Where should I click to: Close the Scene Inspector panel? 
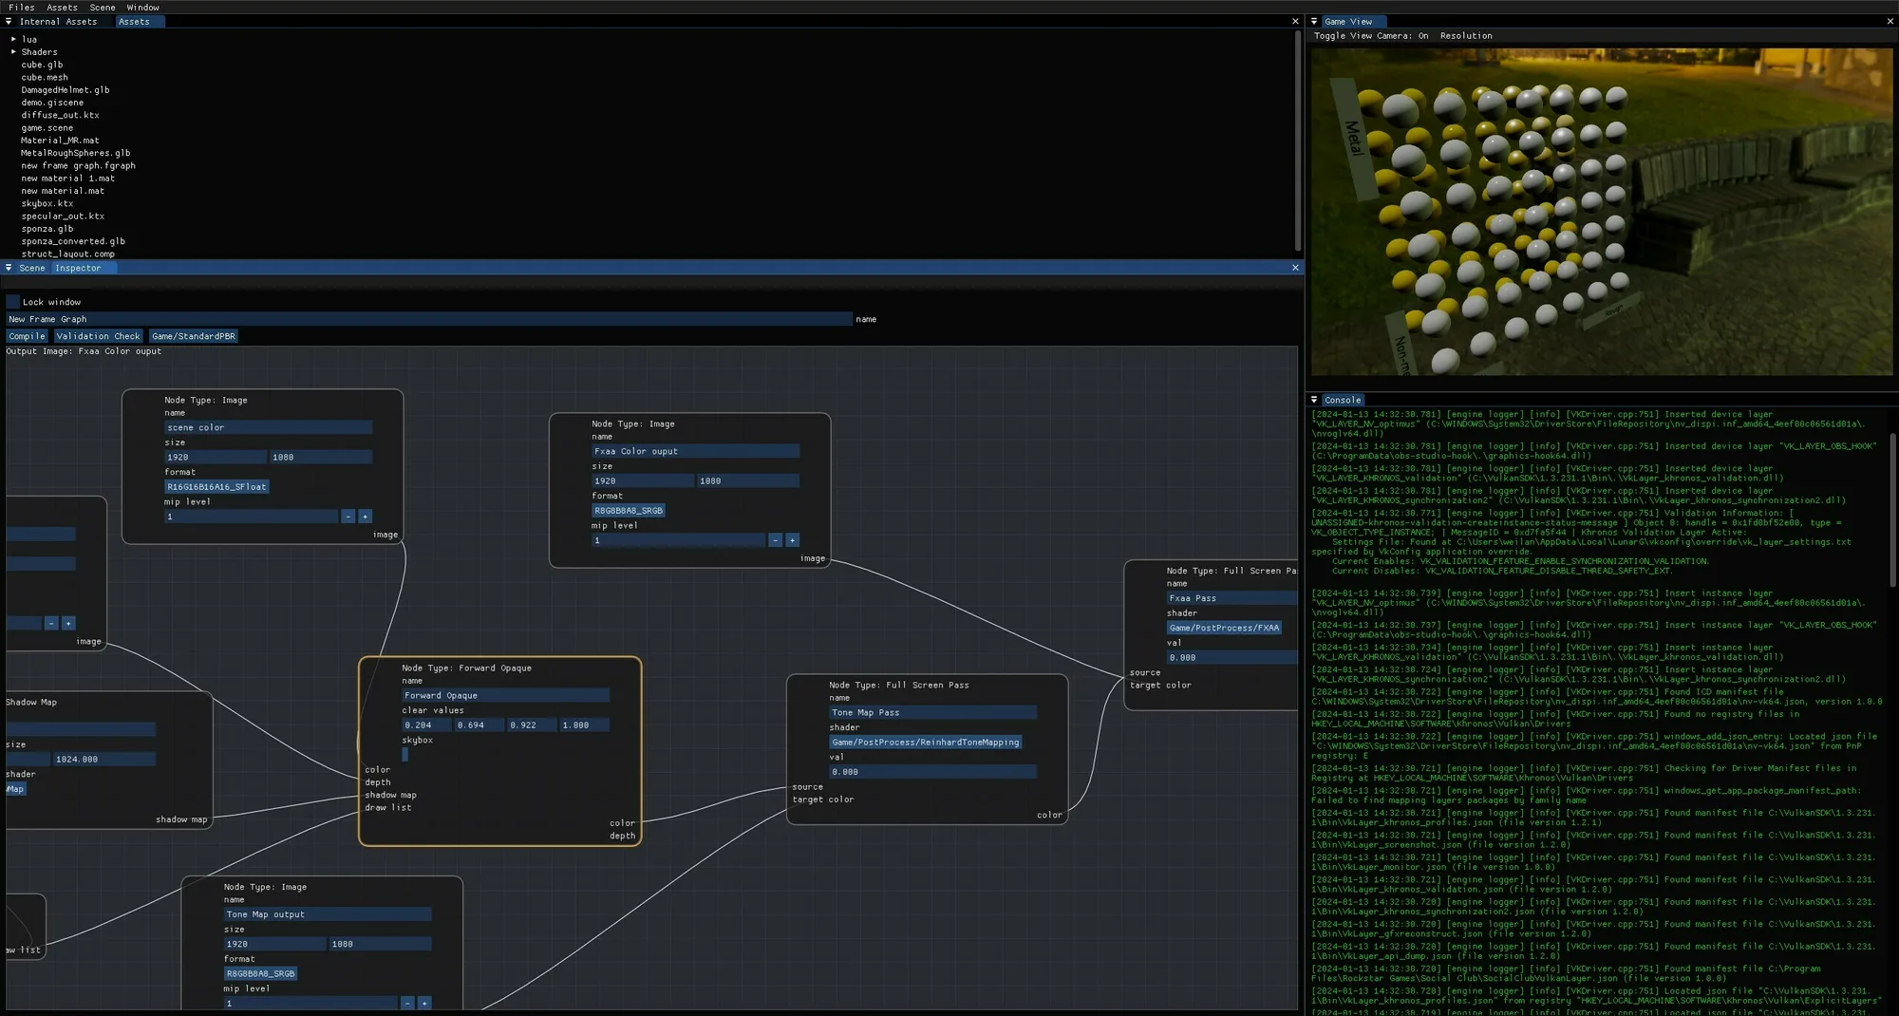(1295, 268)
